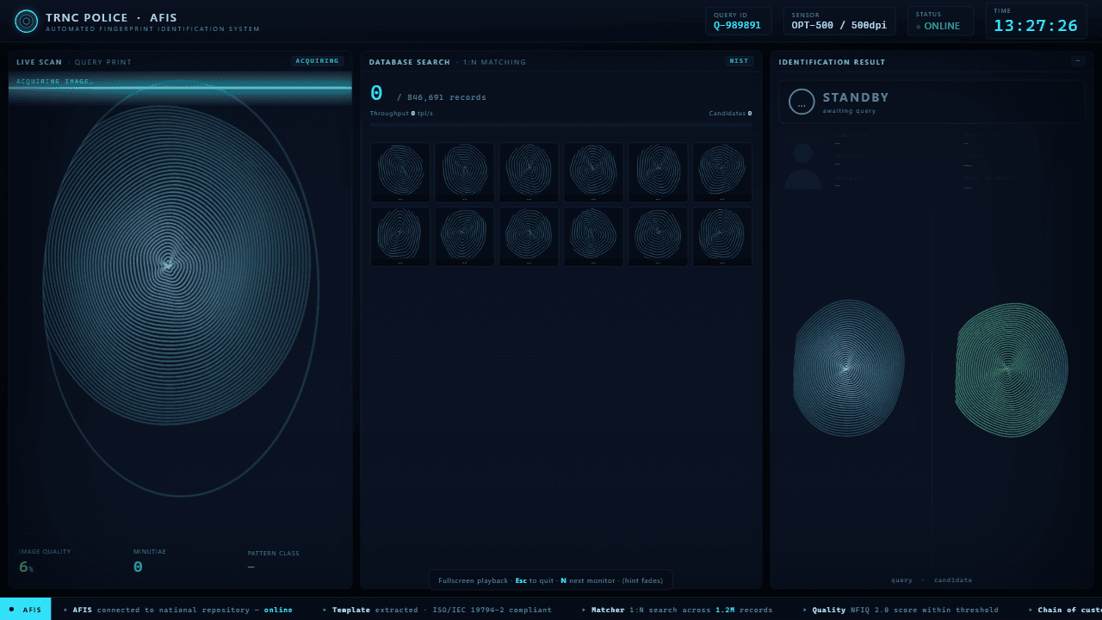Click the AFIS concentric-ring logo icon
The height and width of the screenshot is (620, 1102).
tap(27, 22)
